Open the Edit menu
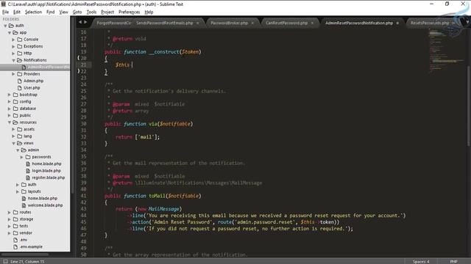 click(x=17, y=12)
